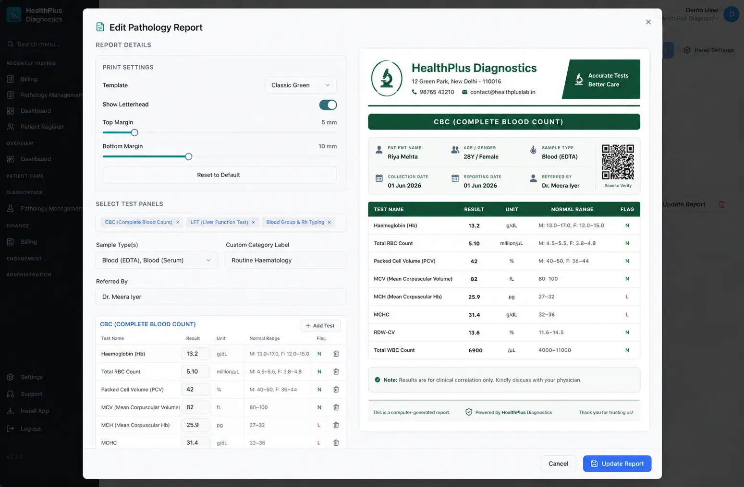Click the Add Test button
The width and height of the screenshot is (744, 487).
pos(320,325)
